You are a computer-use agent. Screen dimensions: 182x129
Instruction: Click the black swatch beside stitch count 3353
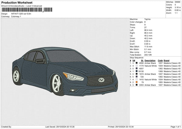point(136,85)
